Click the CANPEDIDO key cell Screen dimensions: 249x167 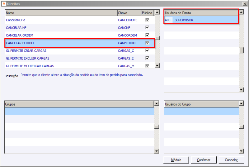click(x=127, y=43)
